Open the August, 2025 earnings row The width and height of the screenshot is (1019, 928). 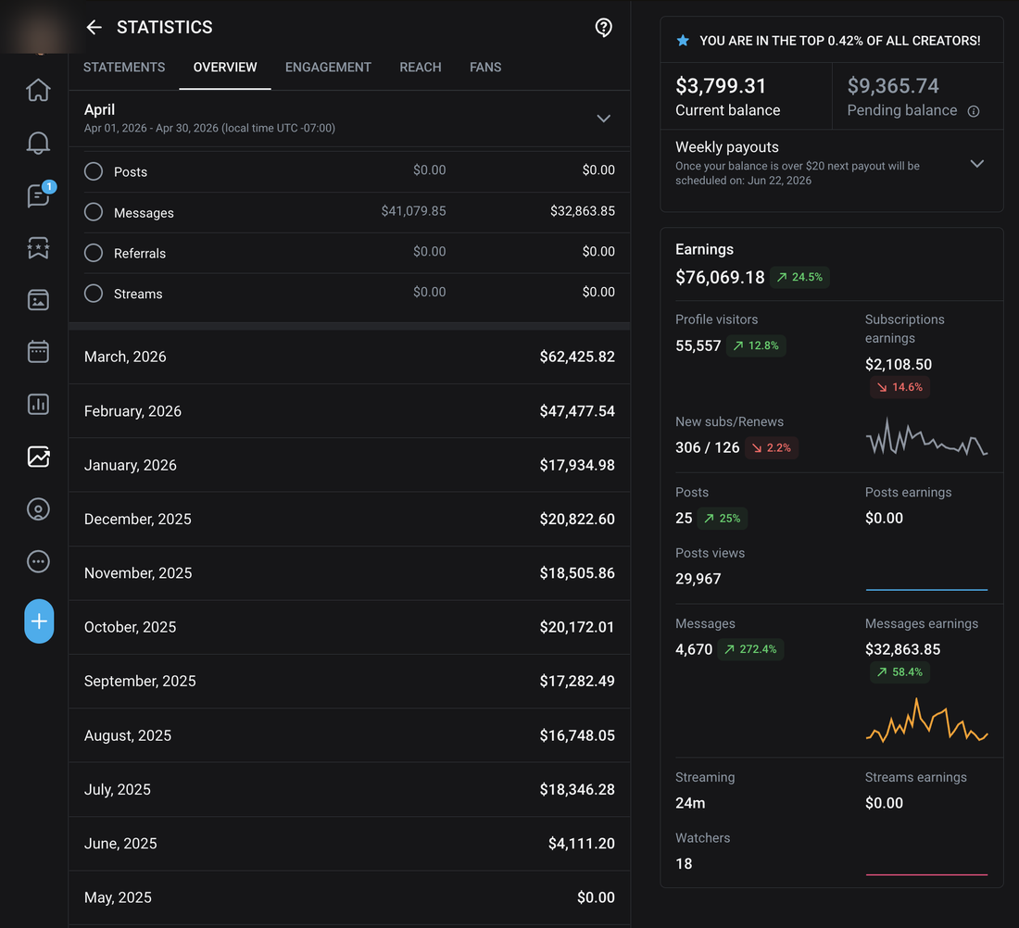tap(349, 735)
